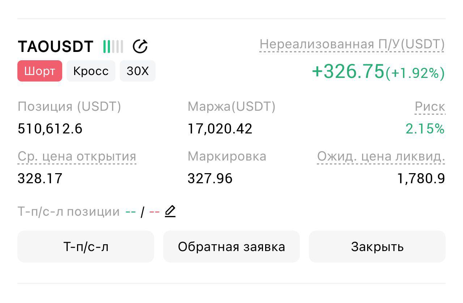Viewport: 463px width, 303px height.
Task: Tap the red Шорт direction tag
Action: (40, 71)
